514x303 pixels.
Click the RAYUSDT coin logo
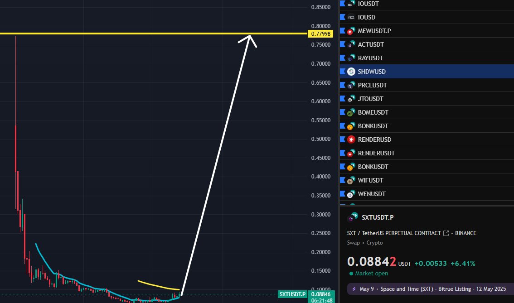[x=351, y=58]
